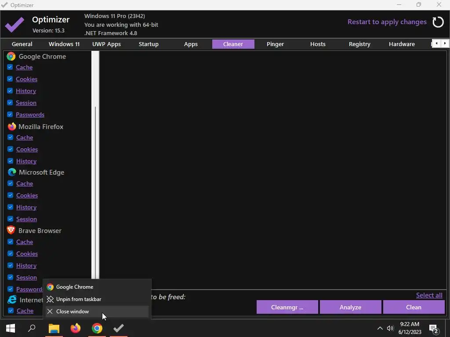Toggle Mozilla Firefox Cookies checkbox
This screenshot has width=450, height=337.
pyautogui.click(x=11, y=149)
